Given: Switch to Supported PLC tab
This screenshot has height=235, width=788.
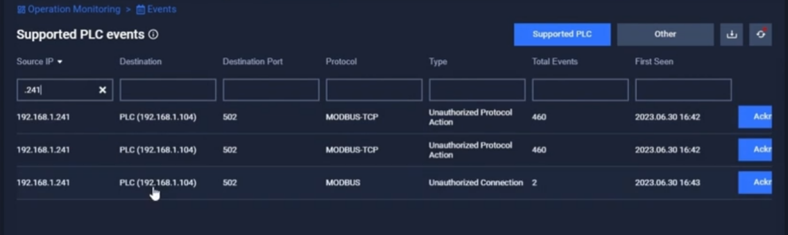Looking at the screenshot, I should tap(562, 35).
